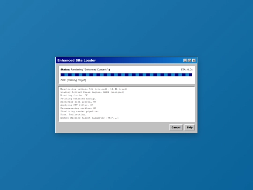The height and width of the screenshot is (190, 253).
Task: Click the 'ETA: 0.0s' readout
Action: pyautogui.click(x=186, y=69)
